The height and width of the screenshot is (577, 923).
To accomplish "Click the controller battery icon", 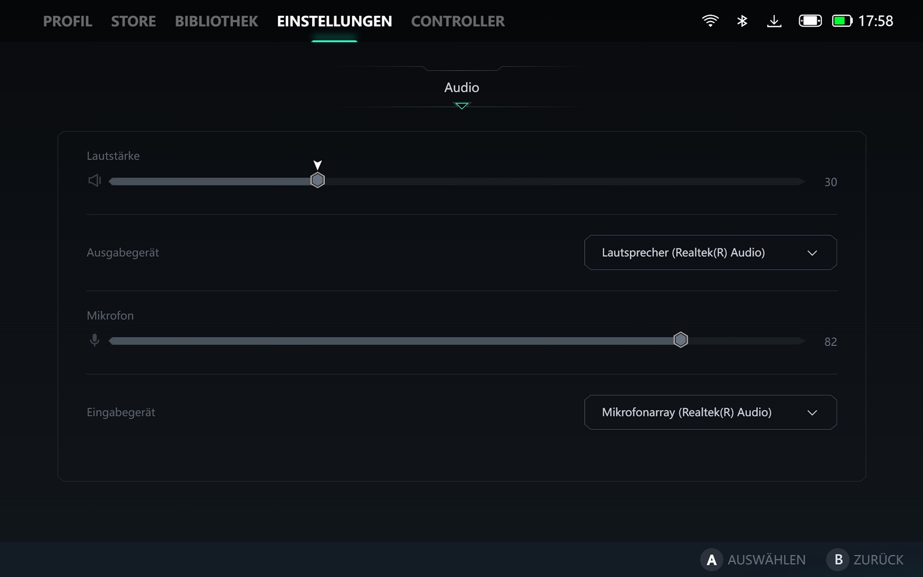I will (x=810, y=21).
